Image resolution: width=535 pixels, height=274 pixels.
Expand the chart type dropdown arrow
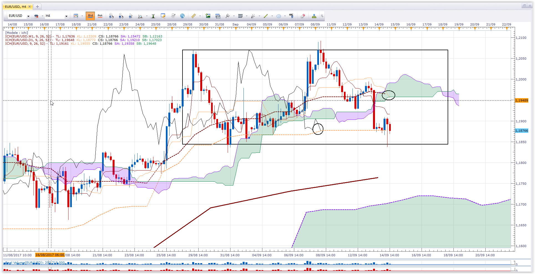82,16
